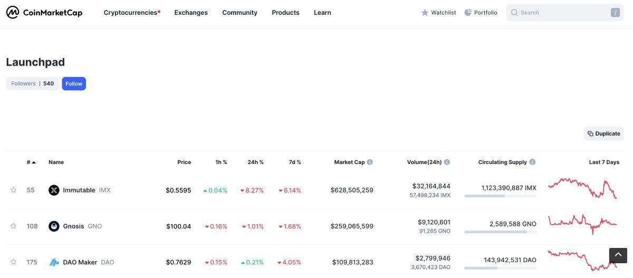Open the DAO Maker DAO coin page
This screenshot has height=278, width=633.
click(x=81, y=262)
